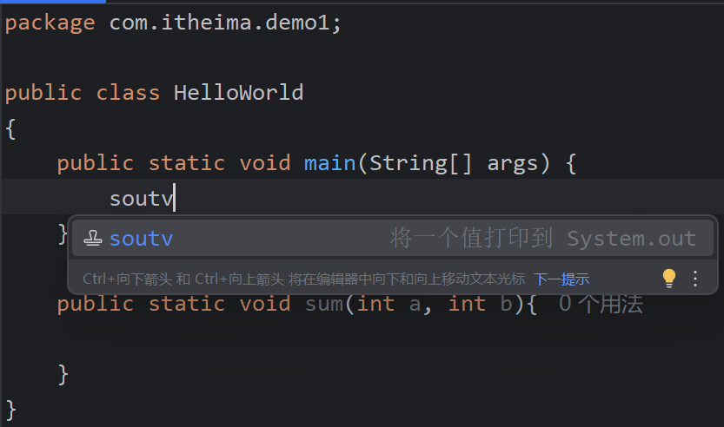Click the live template stamp icon beside soutv

(93, 239)
